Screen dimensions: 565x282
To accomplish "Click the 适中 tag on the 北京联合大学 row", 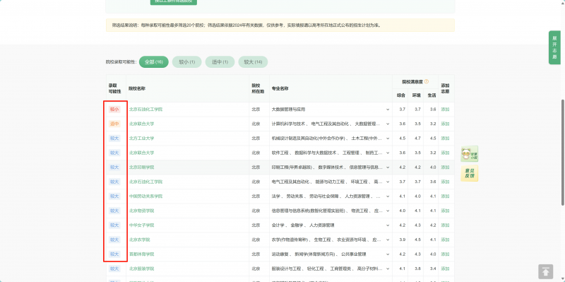I will pos(114,124).
